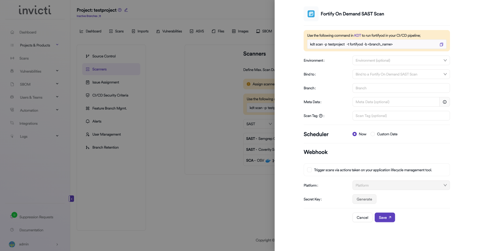Select the Custom Date scheduler option
479x251 pixels.
point(373,134)
